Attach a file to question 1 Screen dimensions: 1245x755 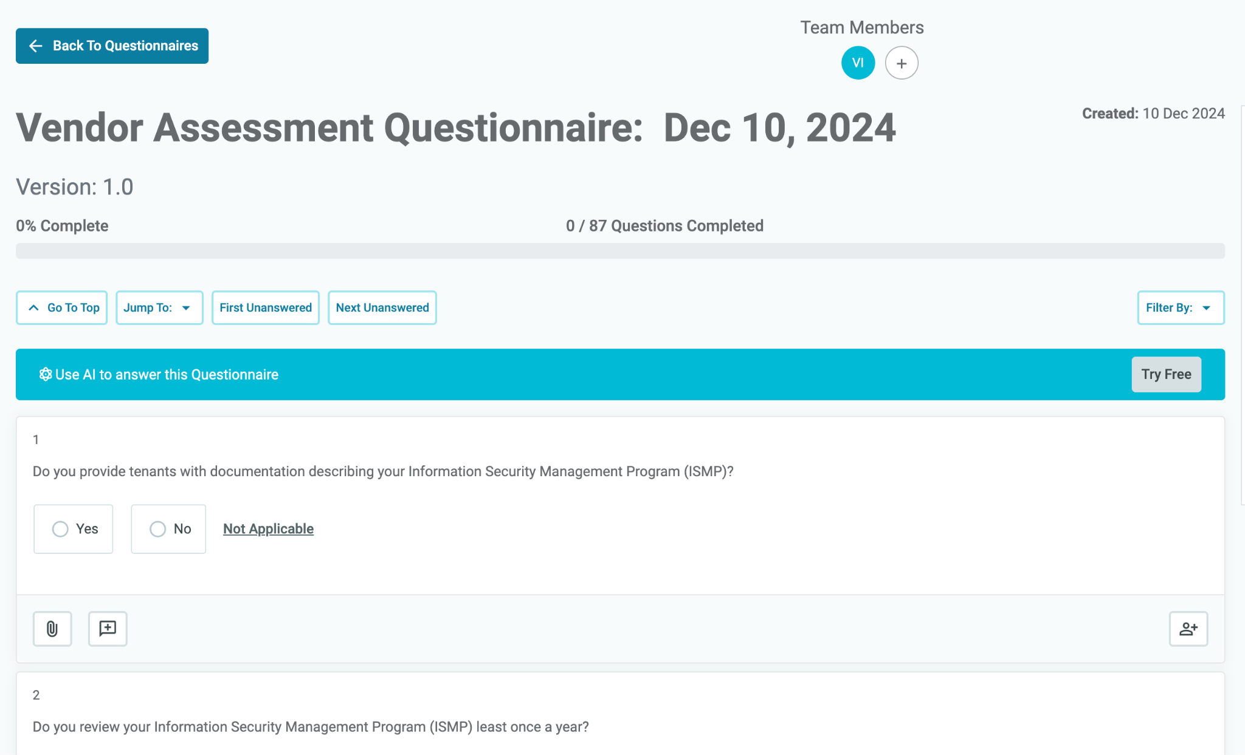point(52,629)
